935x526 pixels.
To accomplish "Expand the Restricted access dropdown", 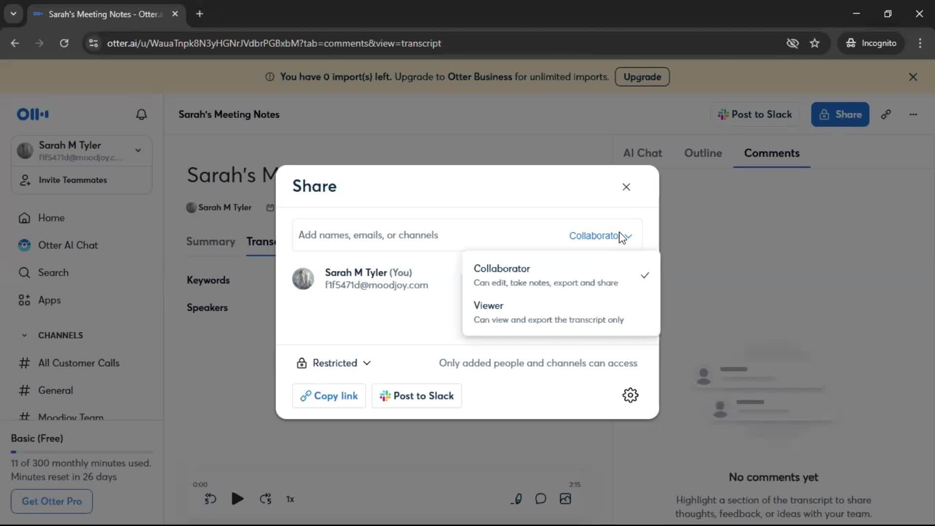I will 334,363.
